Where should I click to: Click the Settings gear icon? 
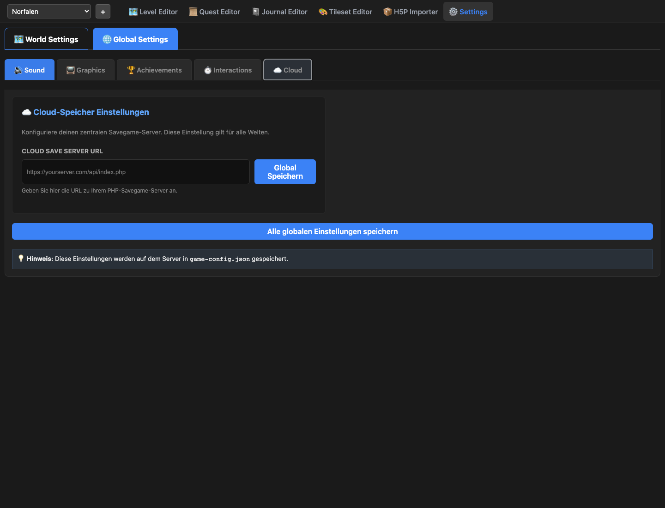click(x=453, y=12)
